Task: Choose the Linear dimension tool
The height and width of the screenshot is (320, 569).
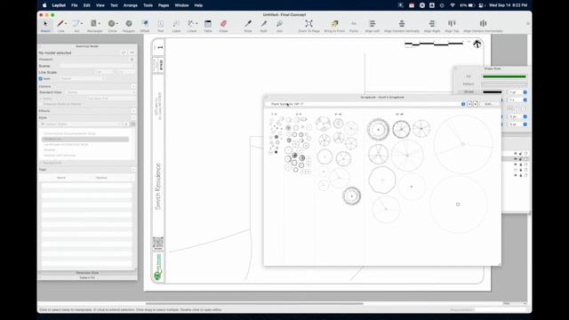Action: 190,24
